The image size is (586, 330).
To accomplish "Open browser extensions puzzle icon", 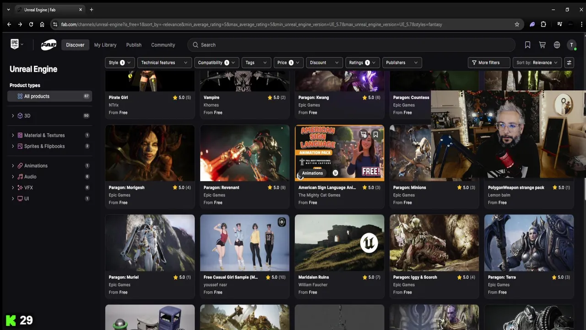I will pyautogui.click(x=543, y=24).
